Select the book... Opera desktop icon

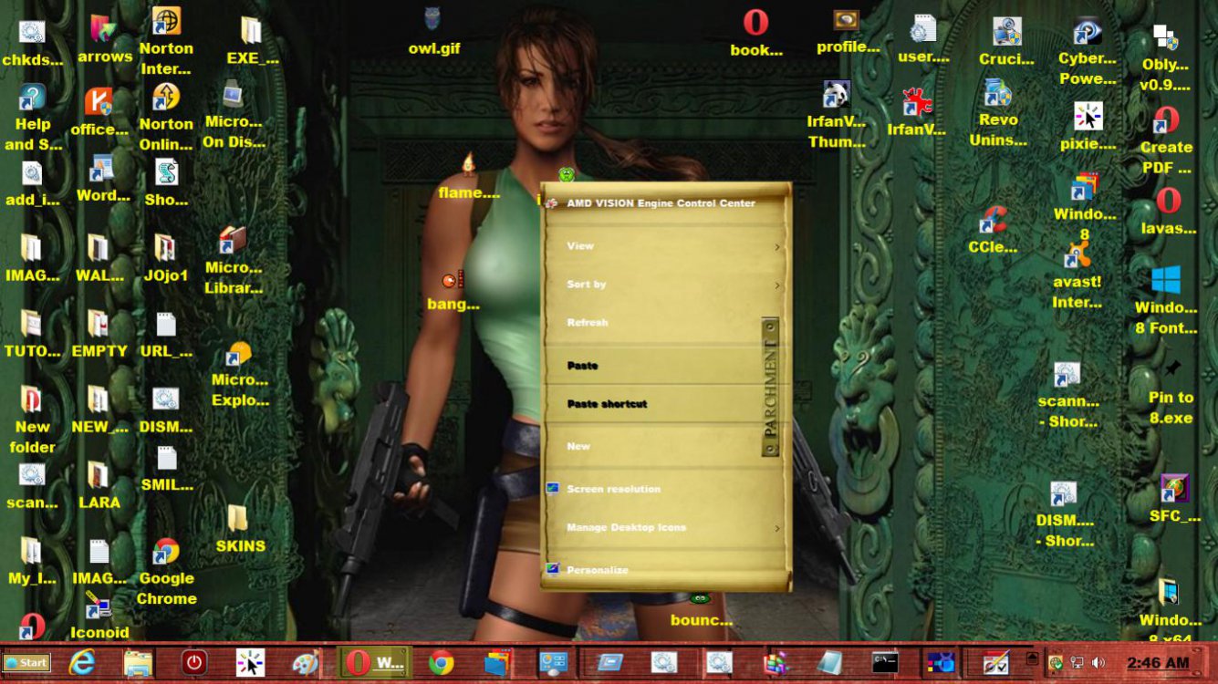coord(755,34)
